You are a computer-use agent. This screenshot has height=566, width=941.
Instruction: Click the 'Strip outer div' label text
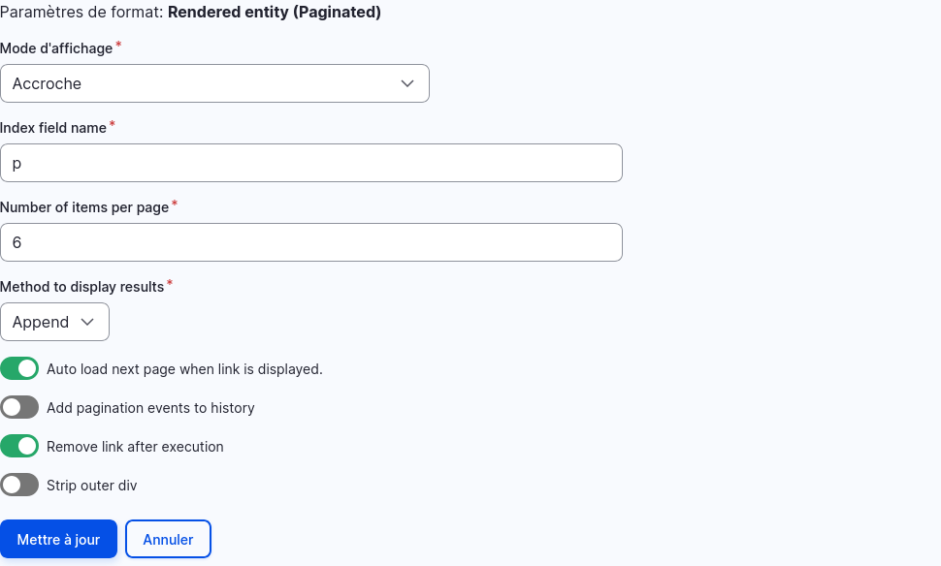[92, 486]
